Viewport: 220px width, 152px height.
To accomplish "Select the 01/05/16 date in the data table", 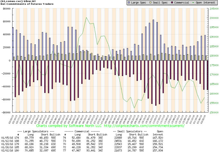I will click(7, 138).
